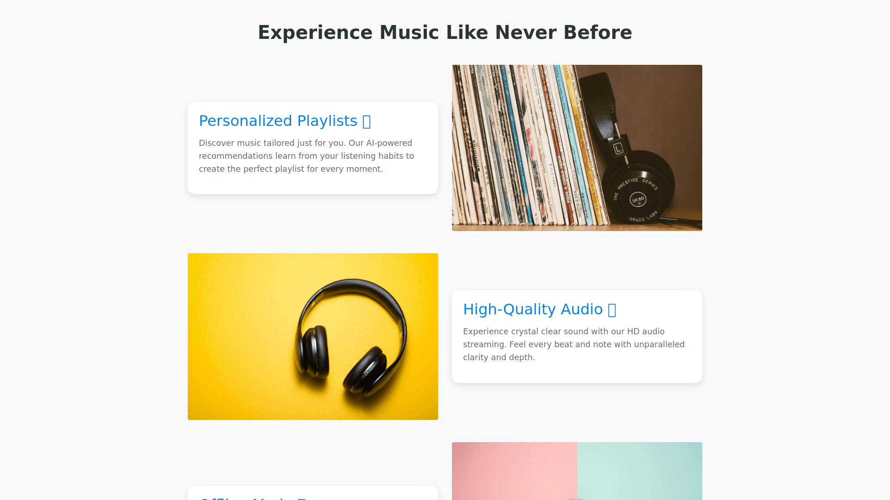Click the L marking on the headphone yoke

click(x=618, y=149)
